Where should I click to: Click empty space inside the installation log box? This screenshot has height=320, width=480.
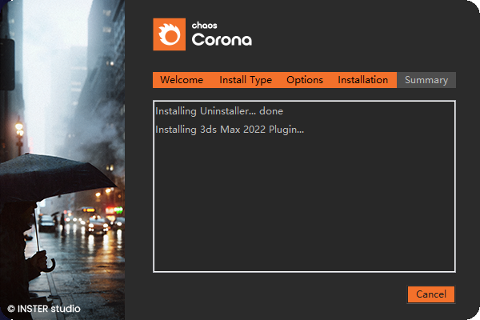tap(304, 208)
